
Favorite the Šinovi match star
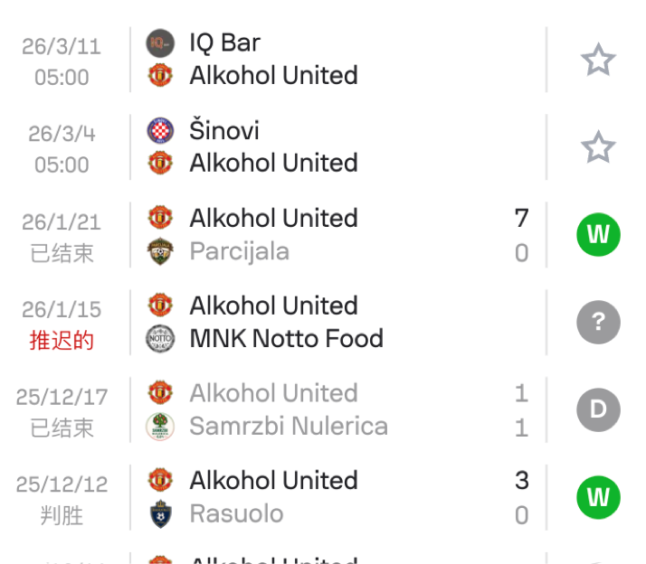point(598,147)
